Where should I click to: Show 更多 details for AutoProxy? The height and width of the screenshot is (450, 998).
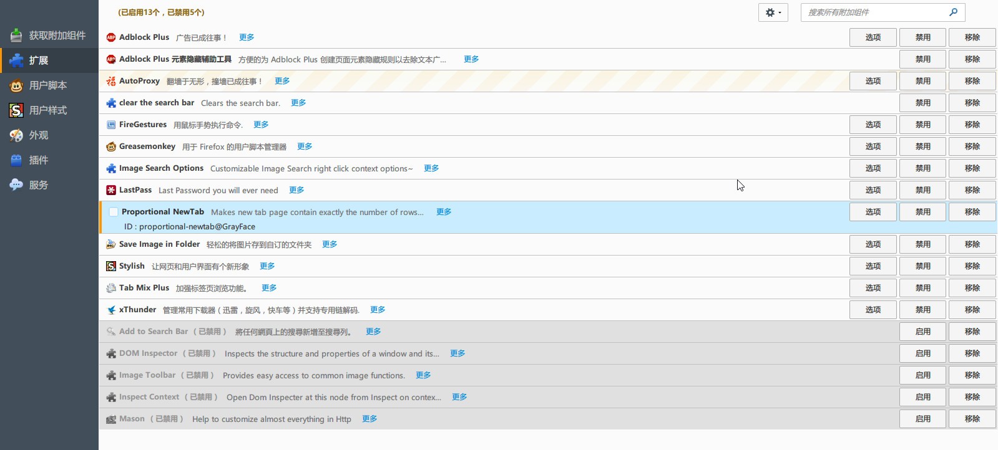pos(282,81)
